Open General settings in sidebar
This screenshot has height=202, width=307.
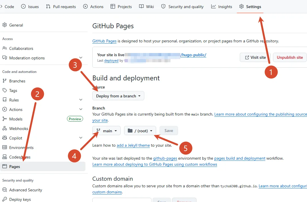(x=43, y=25)
